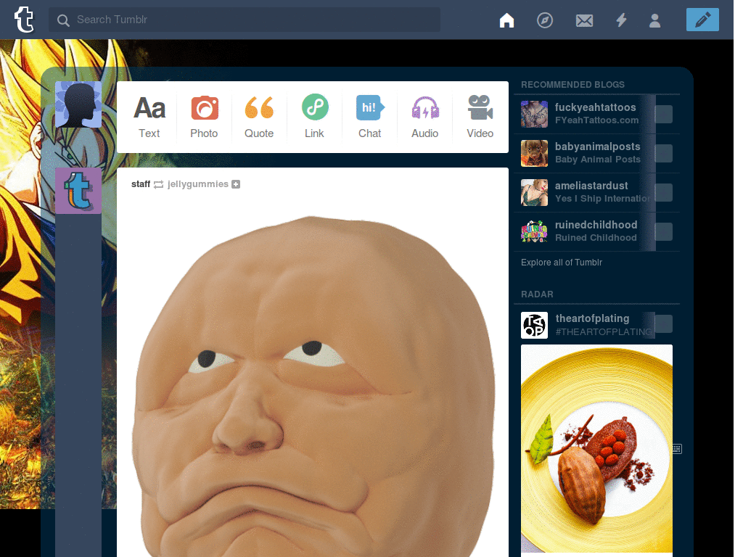Click babyanimalposts avatar thumbnail
743x557 pixels.
point(534,153)
